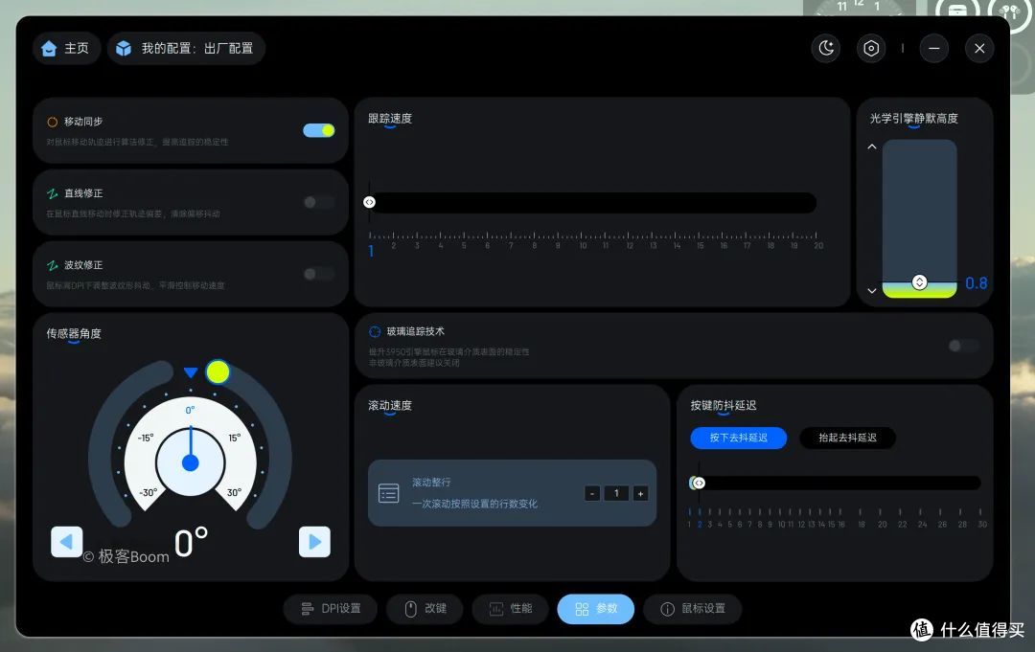Open the 鼠标设置 tab
Screen dimensions: 1035x652
(693, 609)
